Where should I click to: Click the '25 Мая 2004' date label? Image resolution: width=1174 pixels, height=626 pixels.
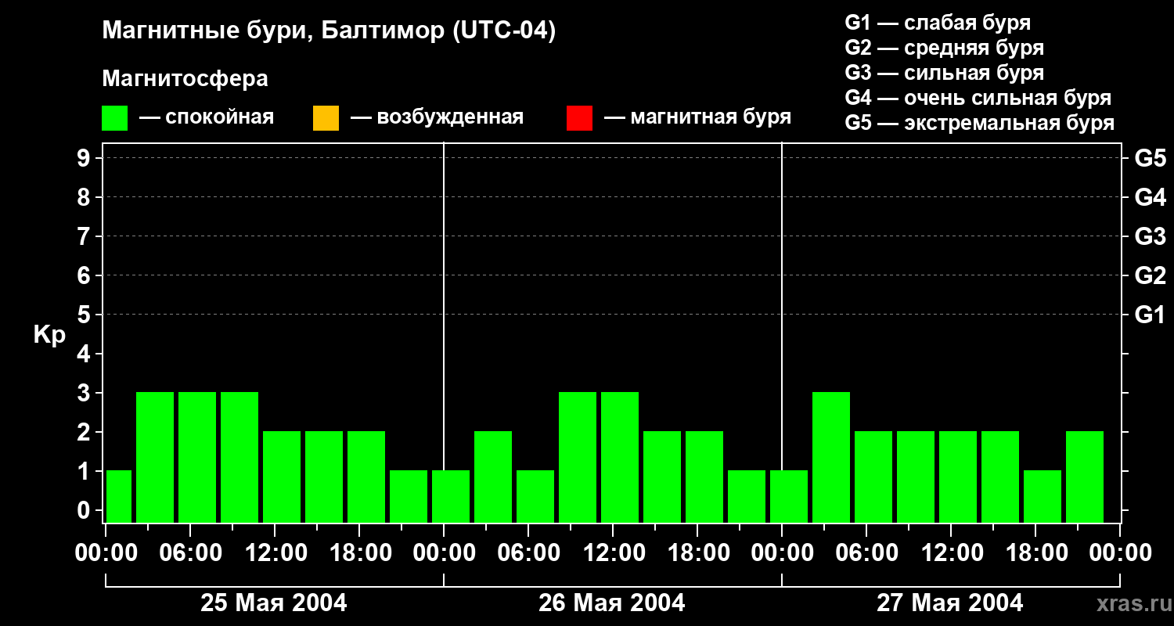pyautogui.click(x=274, y=603)
